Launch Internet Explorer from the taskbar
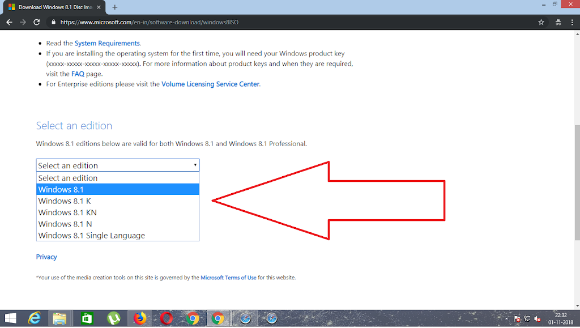 (x=35, y=318)
